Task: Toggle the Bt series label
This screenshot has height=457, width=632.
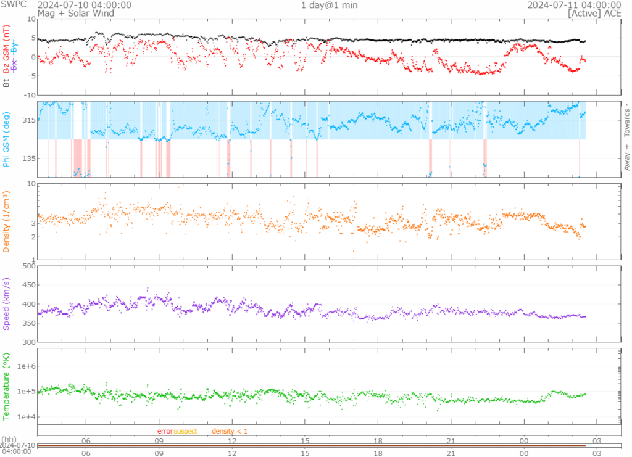Action: [6, 83]
